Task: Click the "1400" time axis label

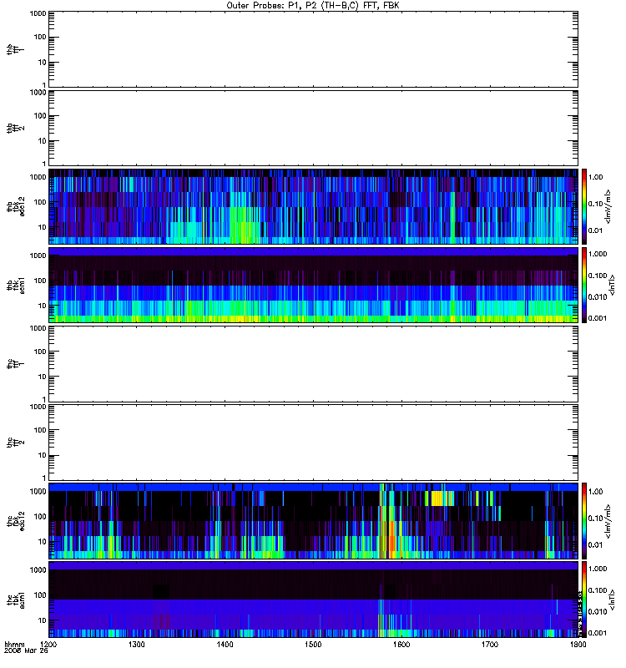Action: (x=225, y=644)
